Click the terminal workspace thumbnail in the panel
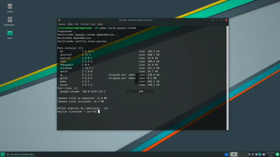The height and width of the screenshot is (157, 280). tap(234, 154)
